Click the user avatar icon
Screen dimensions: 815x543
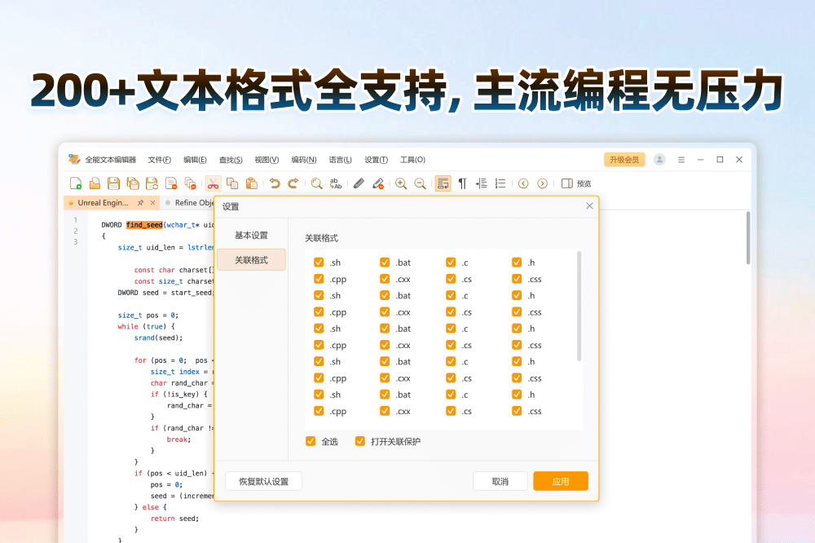(659, 160)
